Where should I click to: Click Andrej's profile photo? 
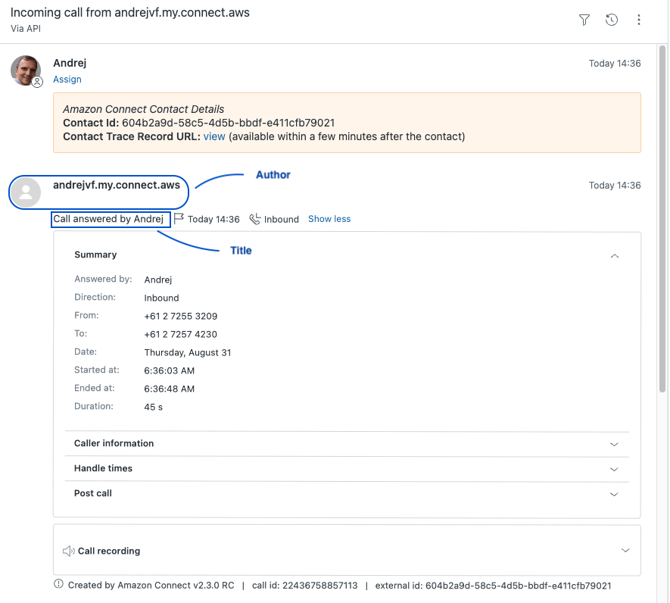(25, 70)
